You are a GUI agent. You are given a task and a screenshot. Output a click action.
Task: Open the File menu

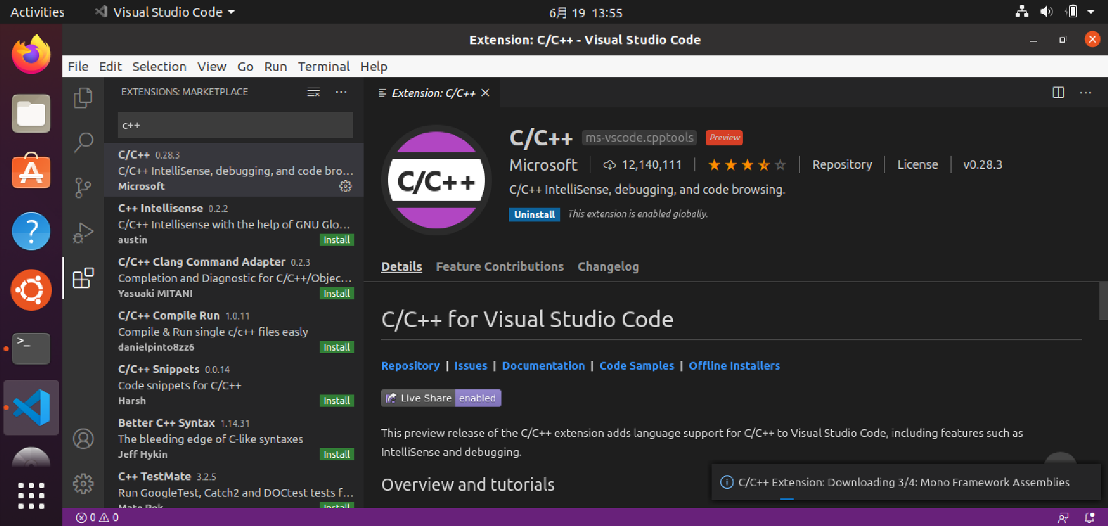[x=78, y=66]
